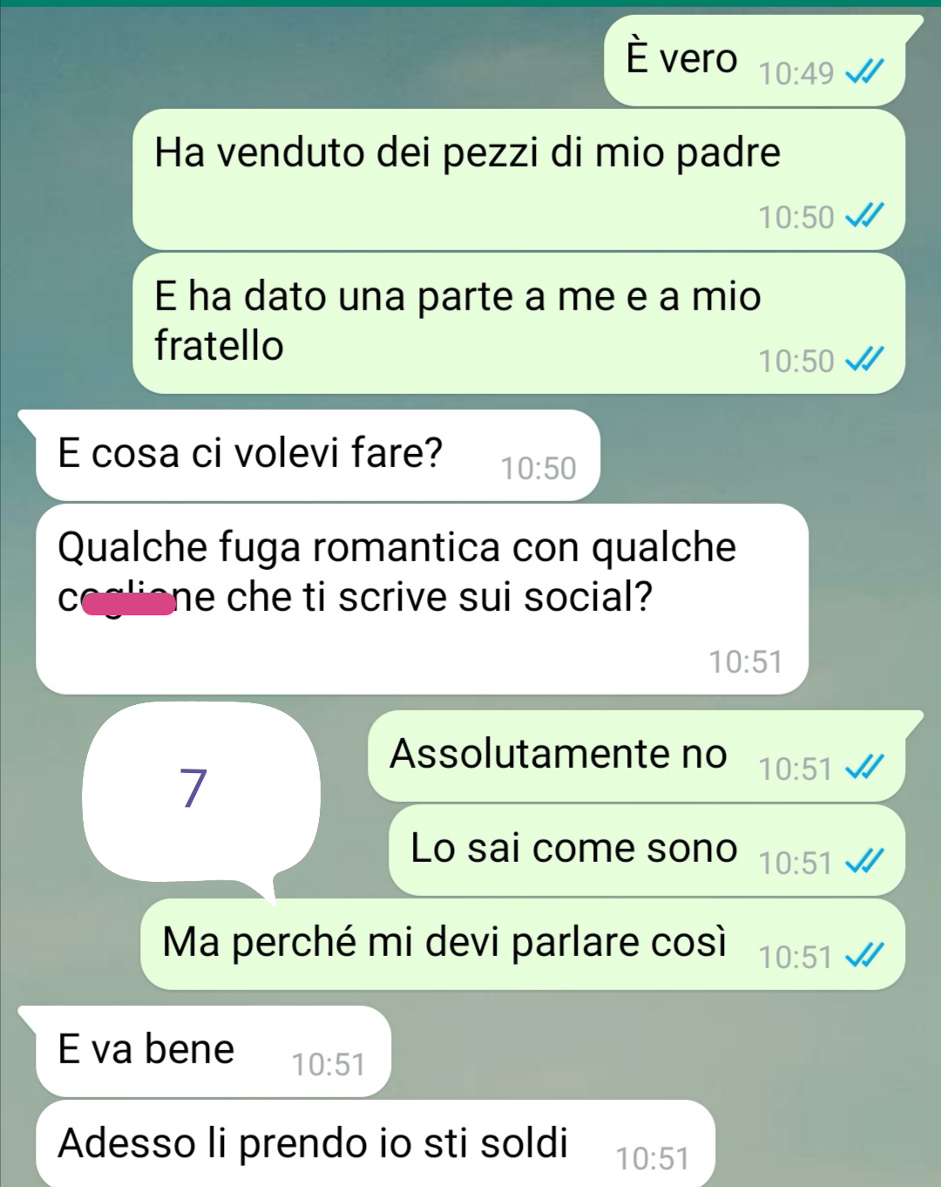941x1187 pixels.
Task: Tap the 10:51 timestamp under "Qualche fuga romantica"
Action: pyautogui.click(x=745, y=661)
